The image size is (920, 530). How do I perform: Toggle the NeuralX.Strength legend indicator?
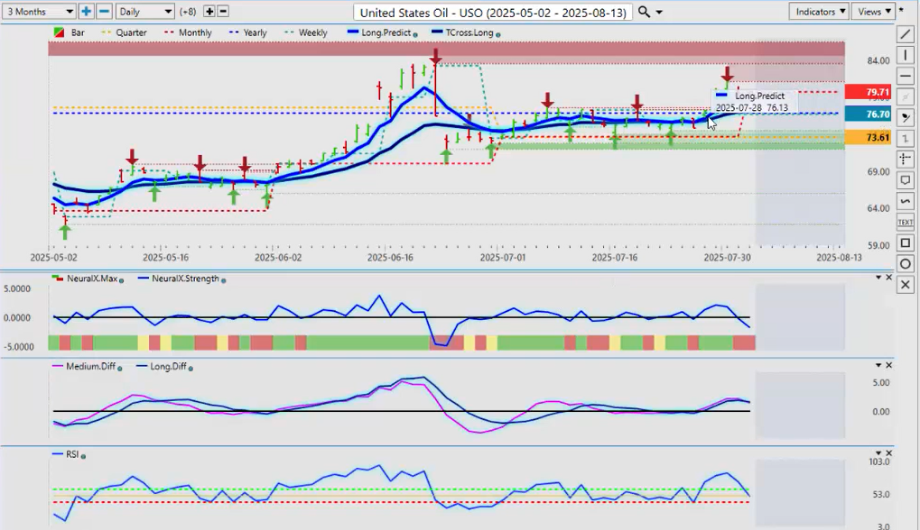tap(186, 279)
